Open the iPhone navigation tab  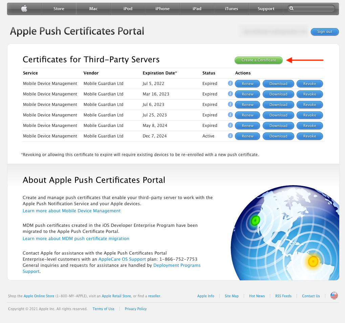pos(163,8)
